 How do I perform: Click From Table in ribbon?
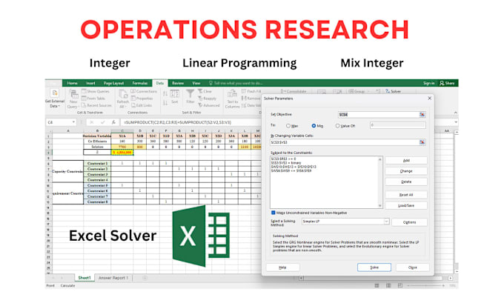93,99
